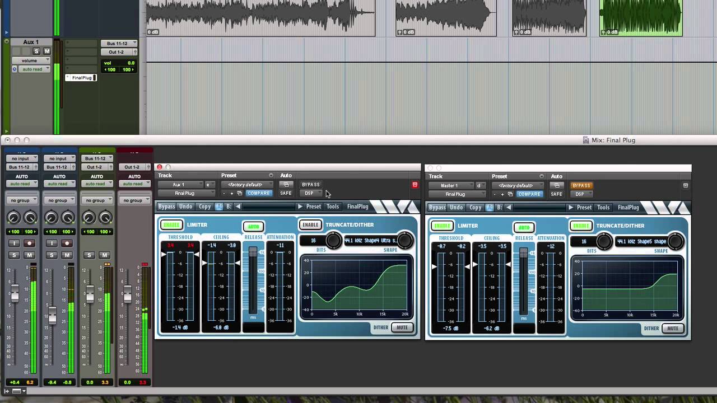Image resolution: width=717 pixels, height=403 pixels.
Task: Click red target icon in Aux 1 plugin window
Action: click(x=415, y=185)
